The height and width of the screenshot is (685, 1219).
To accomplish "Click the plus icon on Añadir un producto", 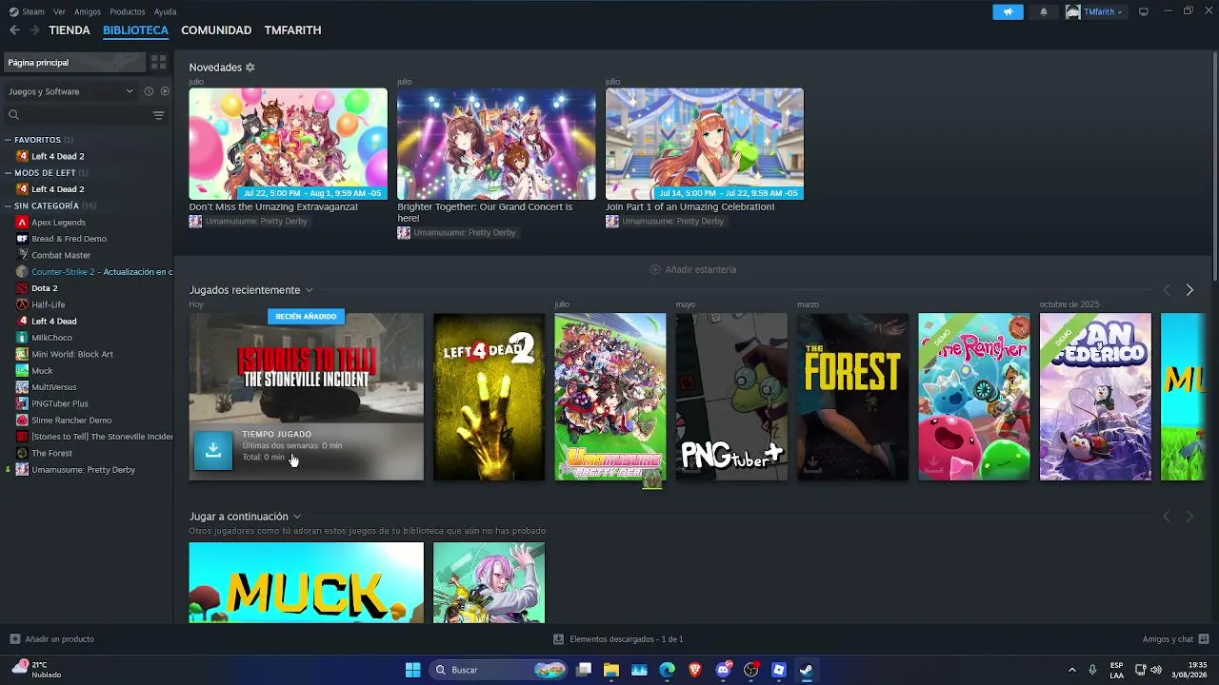I will pos(14,639).
